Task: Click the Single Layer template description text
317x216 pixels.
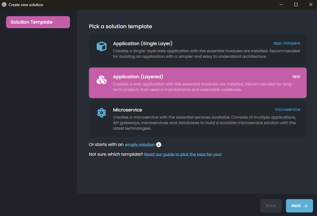Action: (x=206, y=53)
